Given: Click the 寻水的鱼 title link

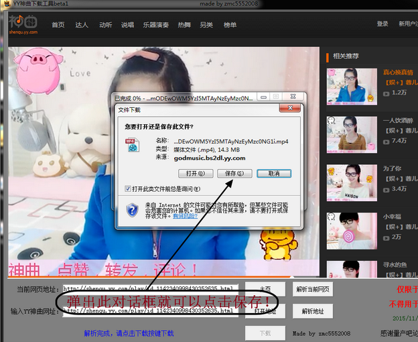Looking at the screenshot, I should pyautogui.click(x=395, y=265).
